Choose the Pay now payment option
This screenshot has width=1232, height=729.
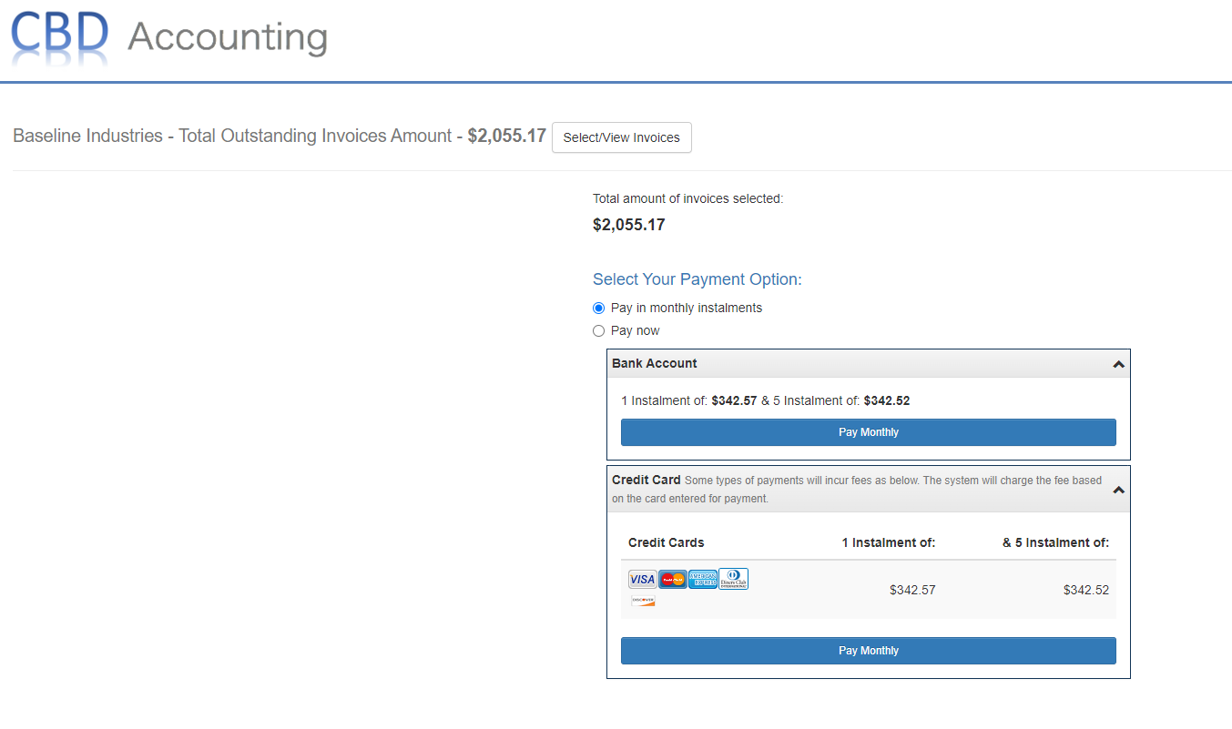pyautogui.click(x=599, y=330)
